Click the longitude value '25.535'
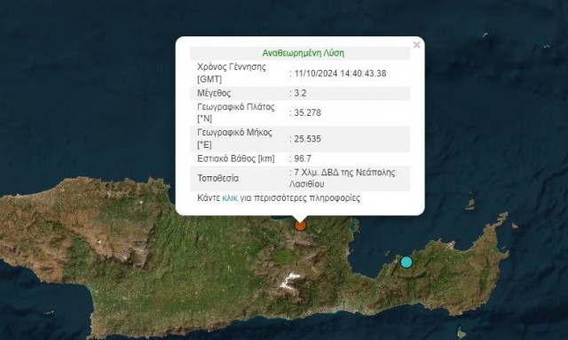Screen dimensions: 568x340 [308, 139]
